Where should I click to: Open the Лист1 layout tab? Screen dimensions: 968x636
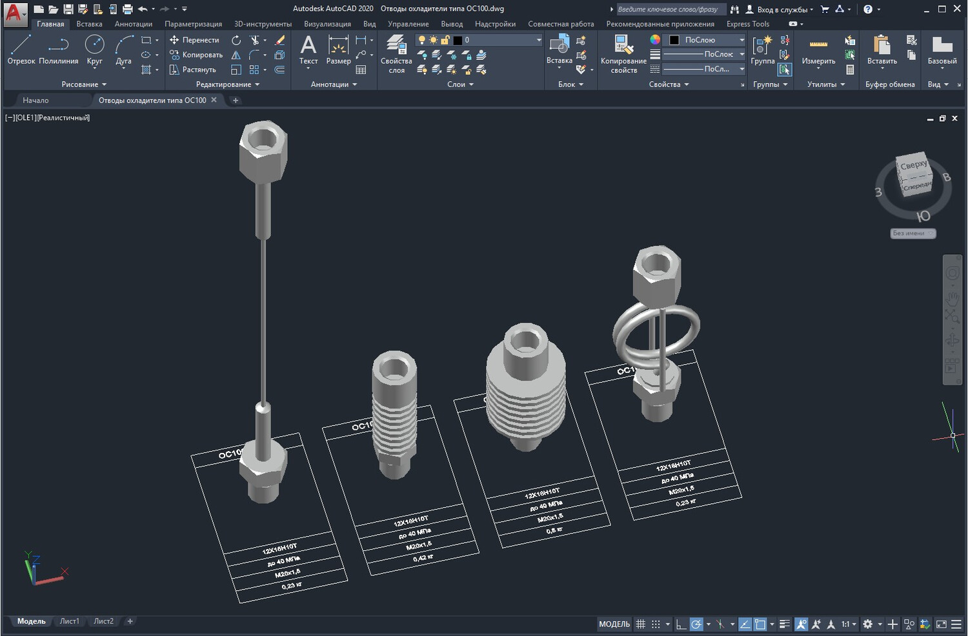click(x=69, y=621)
